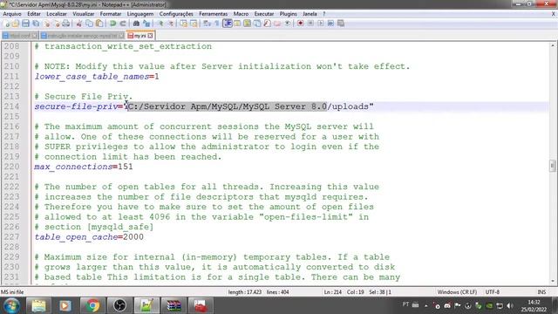Open the Localizar menu
The width and height of the screenshot is (558, 314).
(x=57, y=14)
